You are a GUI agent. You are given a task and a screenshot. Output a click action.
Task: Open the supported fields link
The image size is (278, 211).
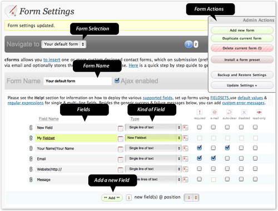click(157, 98)
